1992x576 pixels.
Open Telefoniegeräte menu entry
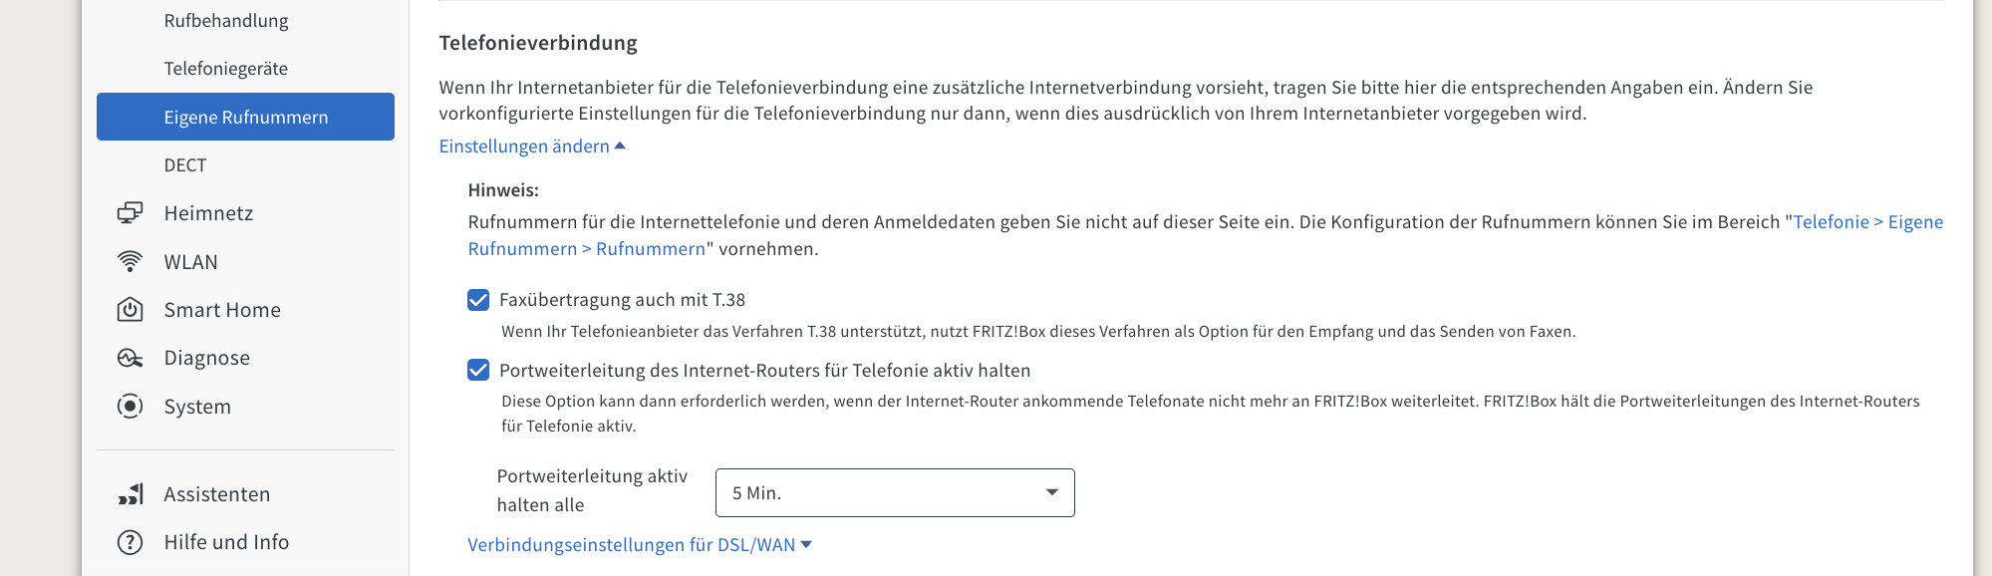pyautogui.click(x=226, y=69)
